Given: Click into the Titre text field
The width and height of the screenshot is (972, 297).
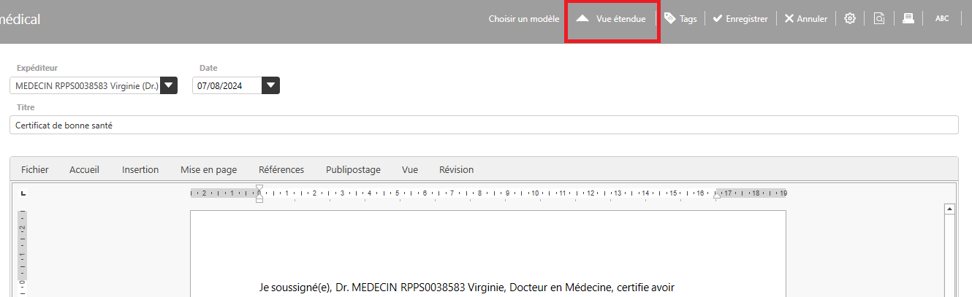Looking at the screenshot, I should click(x=482, y=126).
